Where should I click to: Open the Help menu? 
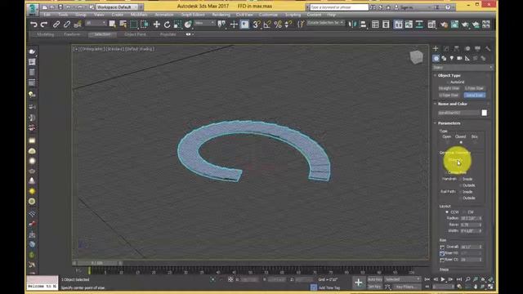pos(331,15)
